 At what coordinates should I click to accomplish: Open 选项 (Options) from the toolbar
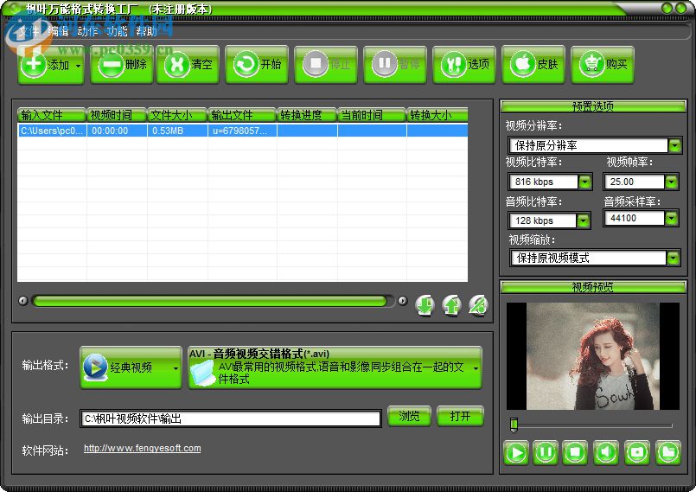pyautogui.click(x=465, y=65)
